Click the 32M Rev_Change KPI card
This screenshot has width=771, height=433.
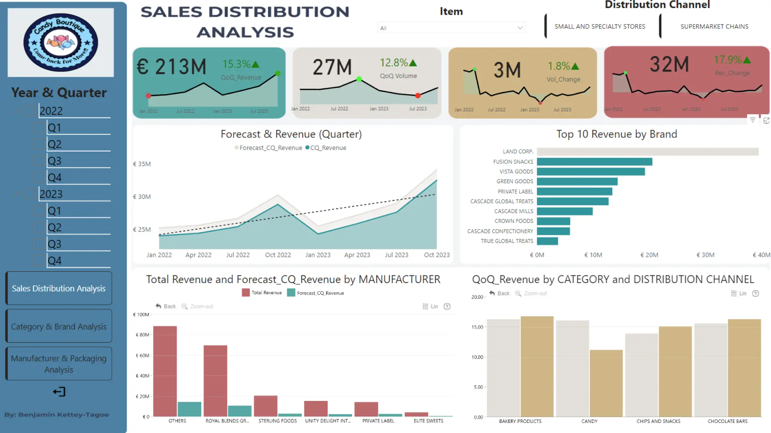(687, 82)
